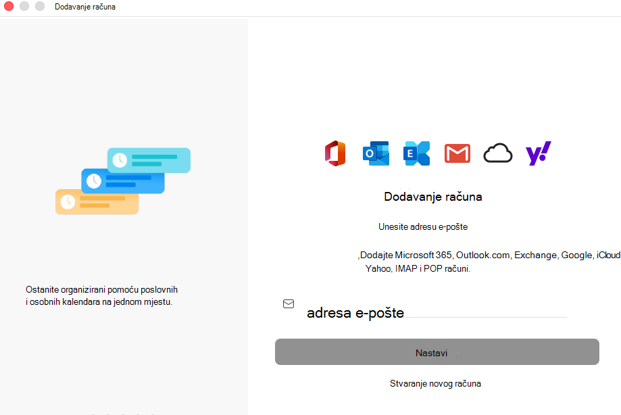621x415 pixels.
Task: Click the Yahoo icon
Action: click(539, 153)
